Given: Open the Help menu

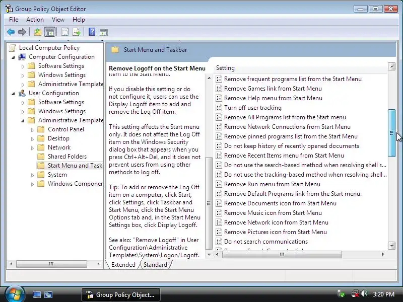Looking at the screenshot, I should [79, 20].
